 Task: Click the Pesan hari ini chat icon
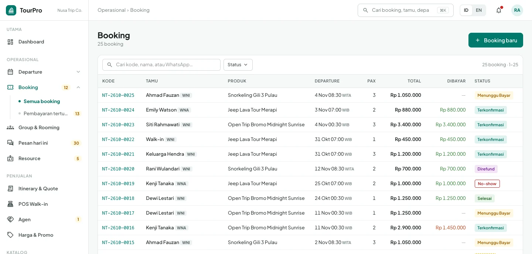pos(10,143)
